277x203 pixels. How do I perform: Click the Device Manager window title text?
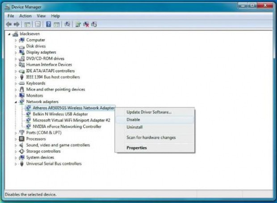coord(26,7)
